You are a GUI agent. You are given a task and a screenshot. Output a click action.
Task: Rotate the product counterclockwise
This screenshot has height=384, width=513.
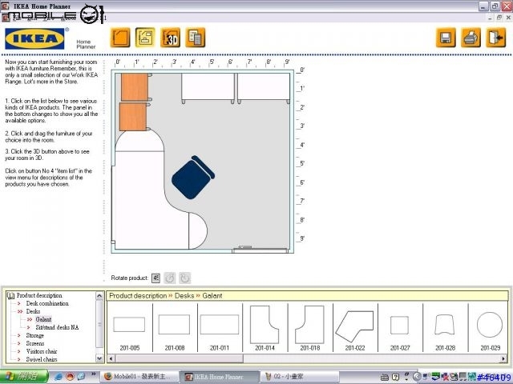coord(170,278)
